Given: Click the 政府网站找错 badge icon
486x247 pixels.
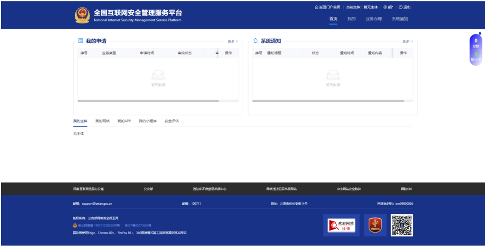Looking at the screenshot, I should click(x=341, y=225).
